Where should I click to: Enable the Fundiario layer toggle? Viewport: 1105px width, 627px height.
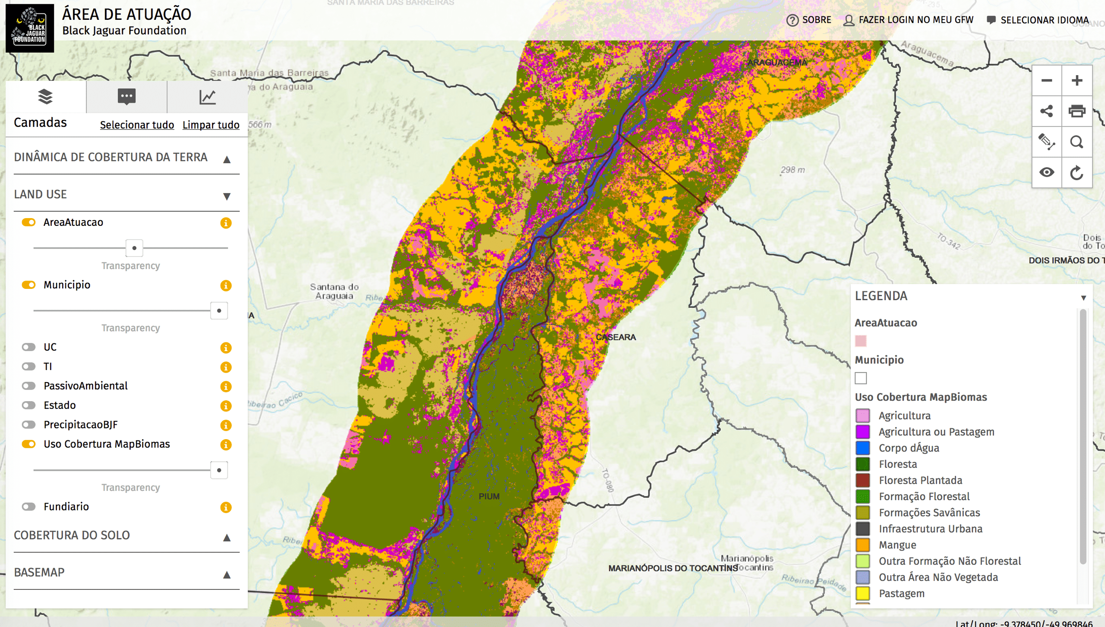(28, 507)
